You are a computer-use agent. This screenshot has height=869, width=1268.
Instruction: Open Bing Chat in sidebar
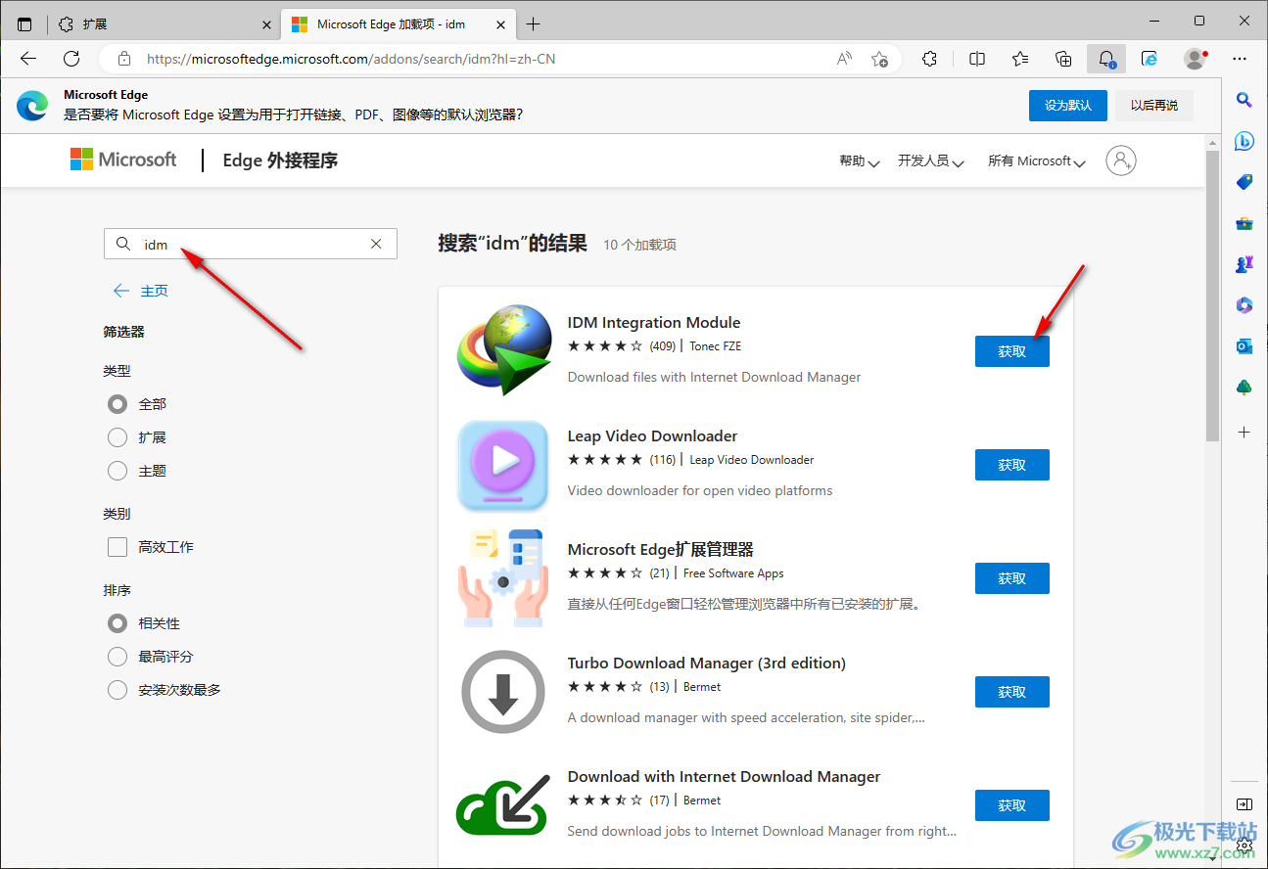click(x=1245, y=141)
